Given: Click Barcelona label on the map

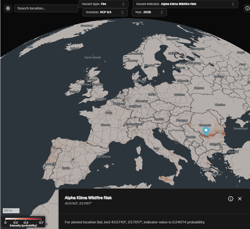Looking at the screenshot, I should tap(103, 156).
